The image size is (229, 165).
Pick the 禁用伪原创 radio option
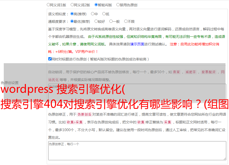(118, 5)
